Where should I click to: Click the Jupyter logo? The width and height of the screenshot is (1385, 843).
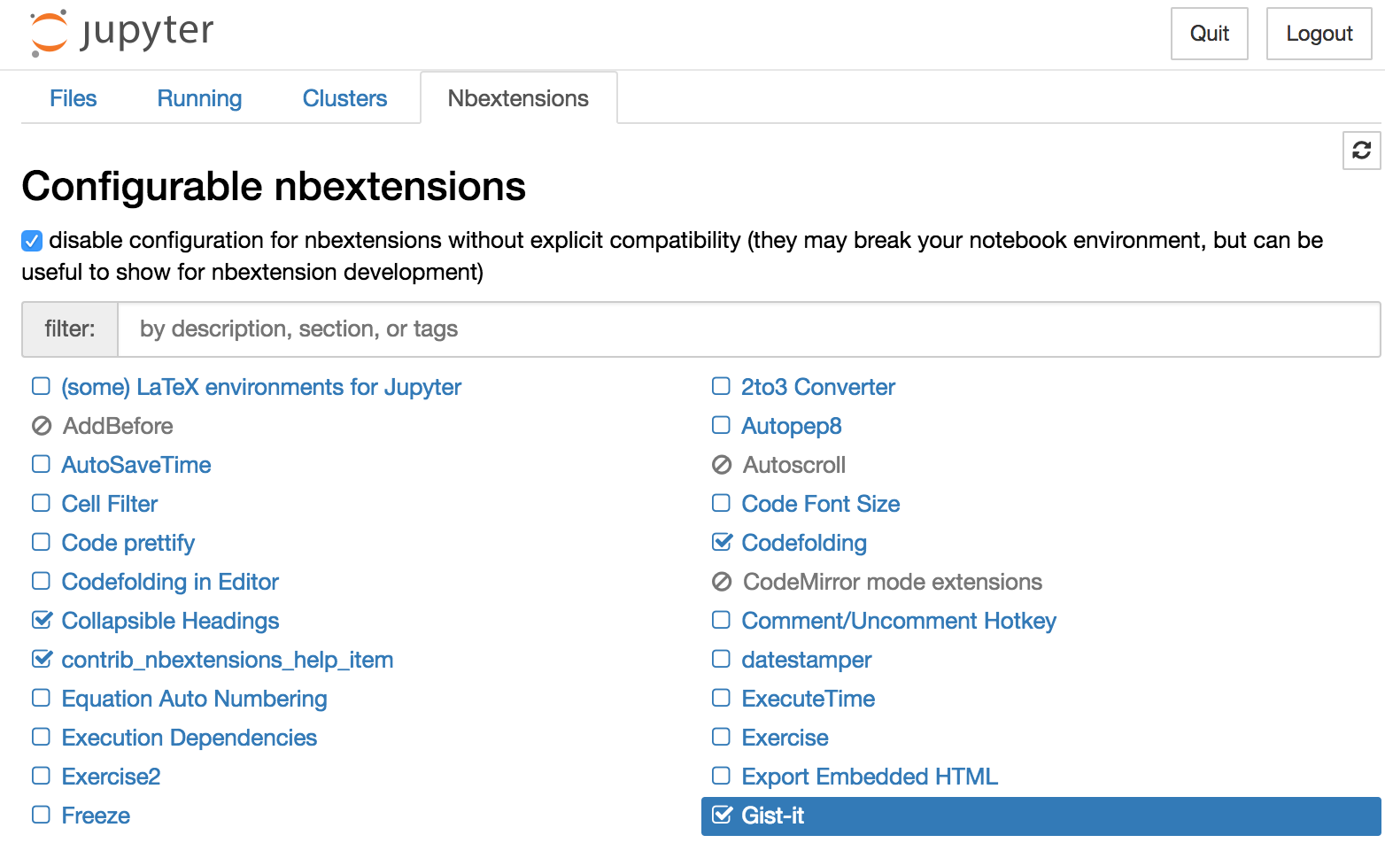[121, 33]
